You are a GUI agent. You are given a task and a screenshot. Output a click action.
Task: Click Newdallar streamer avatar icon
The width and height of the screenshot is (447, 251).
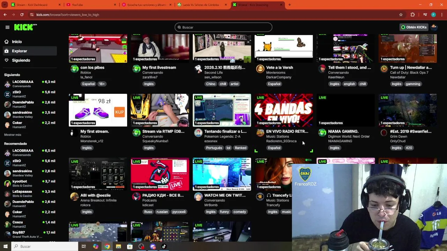tap(384, 69)
